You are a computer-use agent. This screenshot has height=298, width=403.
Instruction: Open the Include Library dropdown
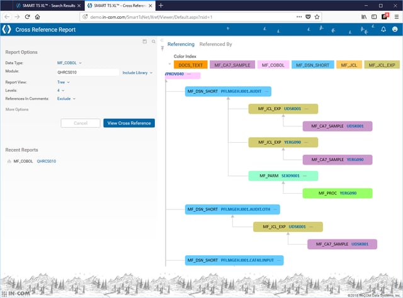137,72
